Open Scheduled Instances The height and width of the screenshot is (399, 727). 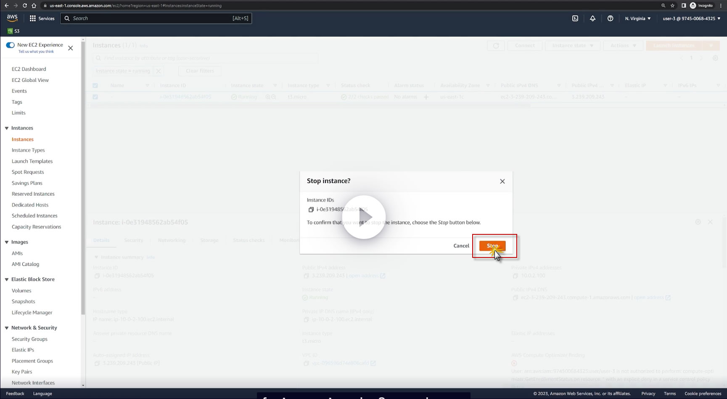click(x=34, y=215)
